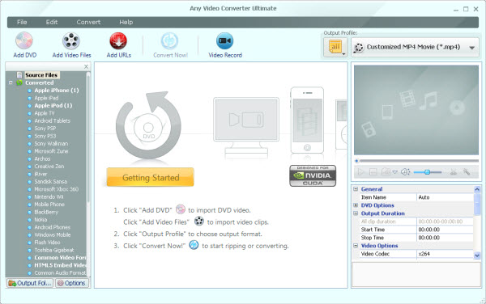Click the Add DVD disc icon
Image resolution: width=486 pixels, height=304 pixels.
tap(24, 40)
